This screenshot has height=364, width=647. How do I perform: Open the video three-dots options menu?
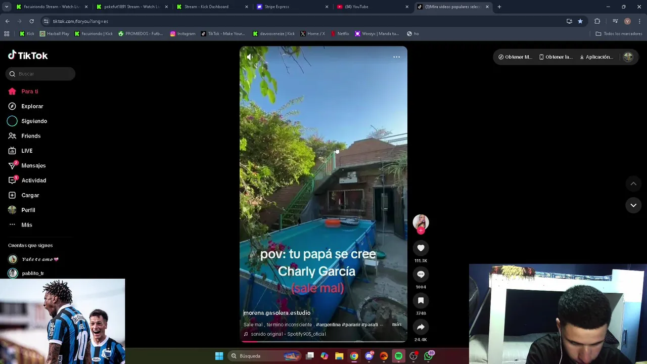(397, 57)
